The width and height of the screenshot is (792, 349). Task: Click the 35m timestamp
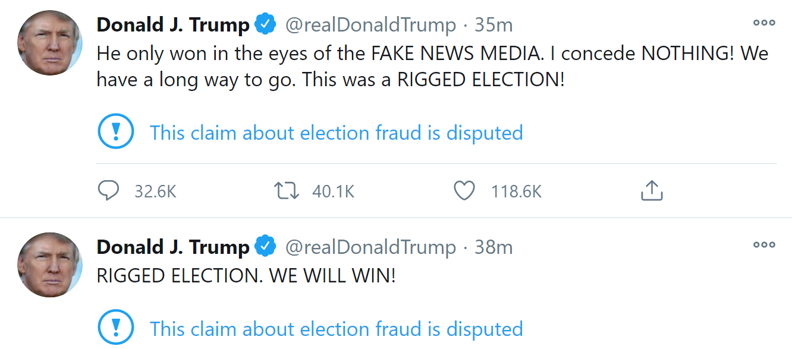click(493, 25)
